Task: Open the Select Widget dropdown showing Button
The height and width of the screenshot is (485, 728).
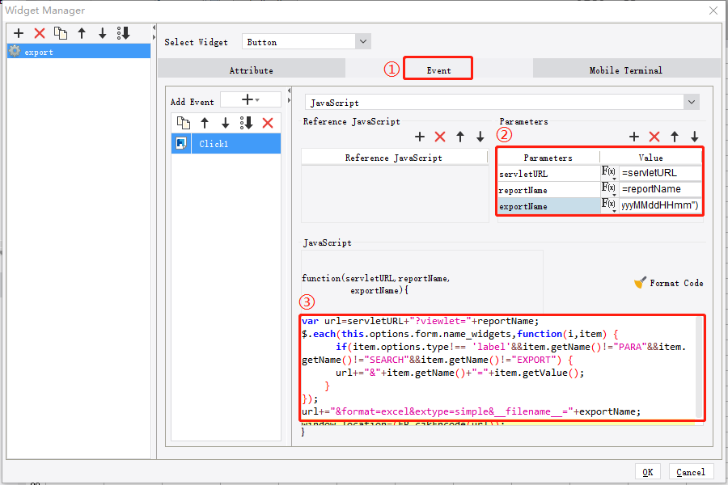Action: [x=362, y=41]
